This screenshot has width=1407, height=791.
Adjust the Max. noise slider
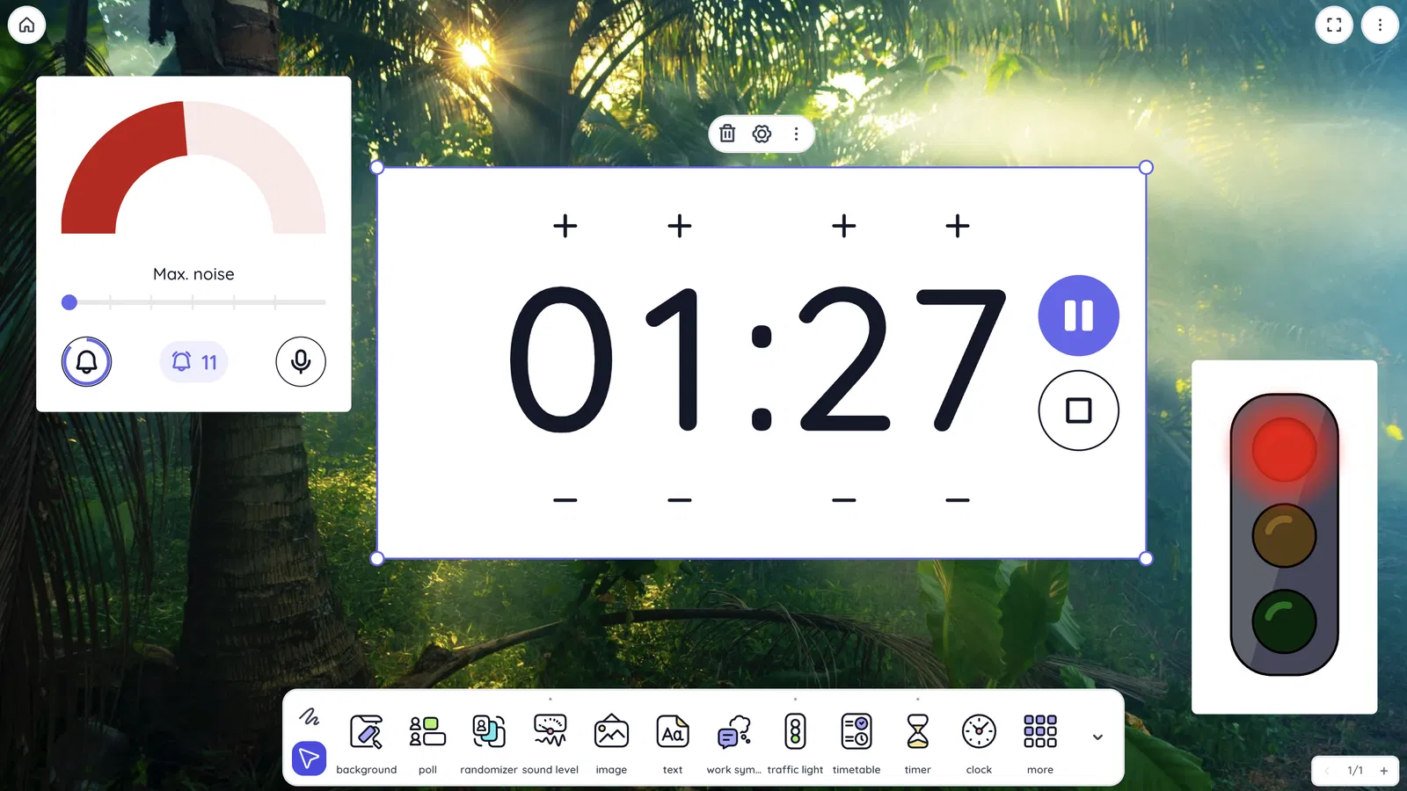click(x=69, y=301)
